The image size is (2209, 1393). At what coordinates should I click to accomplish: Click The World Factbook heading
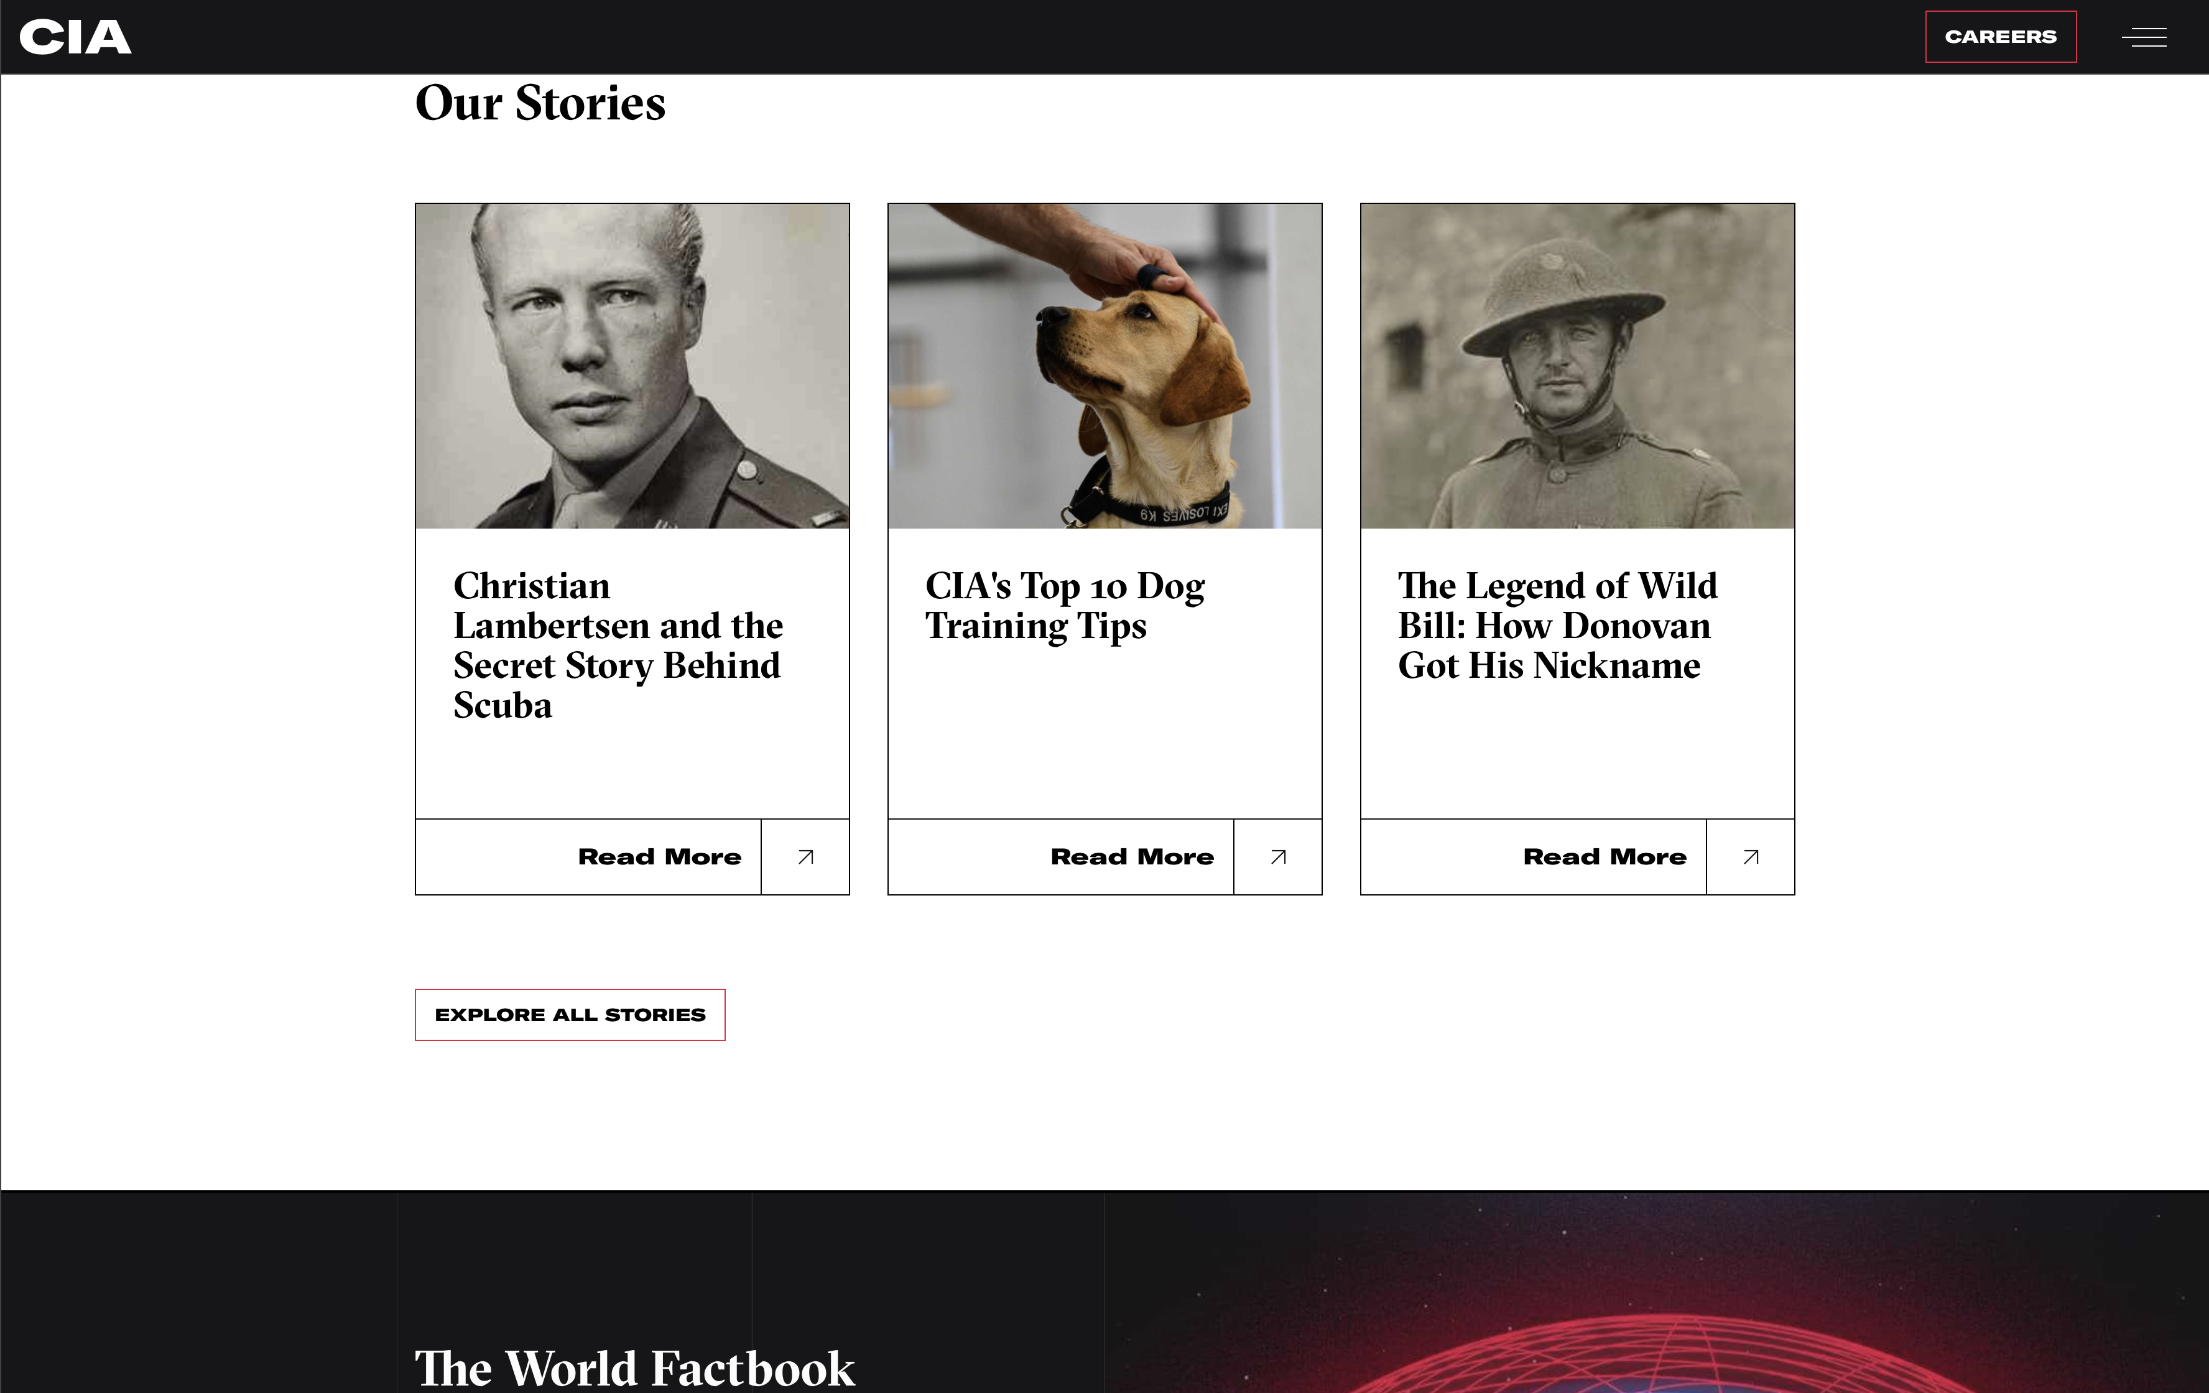click(635, 1368)
